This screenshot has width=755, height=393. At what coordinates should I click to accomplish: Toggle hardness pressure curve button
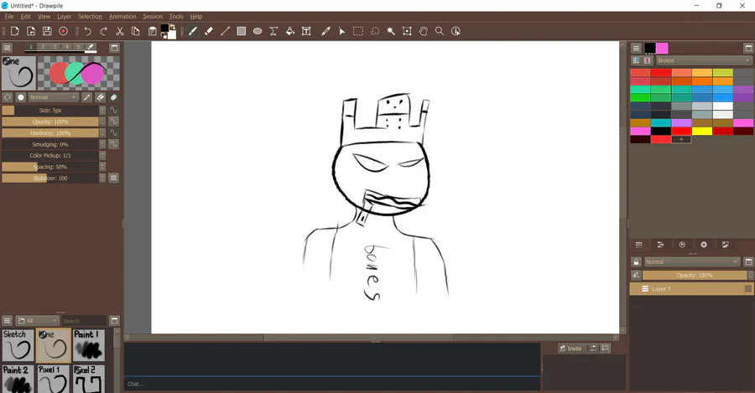click(113, 132)
